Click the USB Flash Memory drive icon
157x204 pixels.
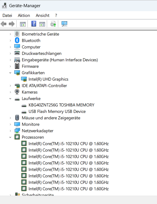(24, 112)
